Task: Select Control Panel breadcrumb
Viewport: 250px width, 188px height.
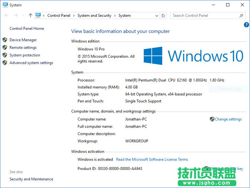Action: click(59, 16)
